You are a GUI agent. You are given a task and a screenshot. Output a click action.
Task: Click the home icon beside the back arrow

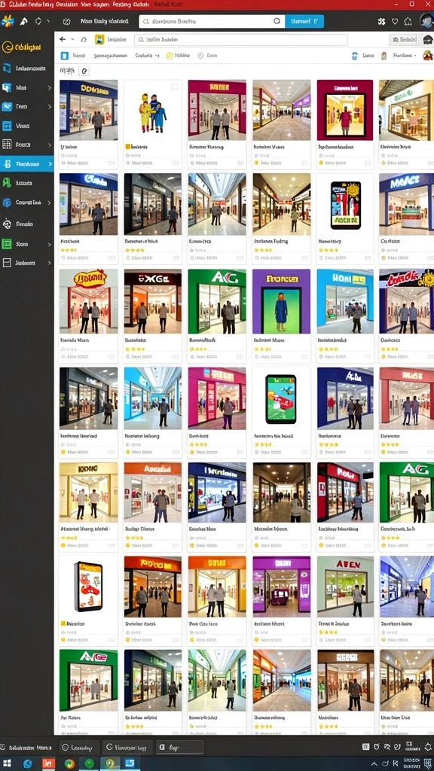[x=84, y=39]
